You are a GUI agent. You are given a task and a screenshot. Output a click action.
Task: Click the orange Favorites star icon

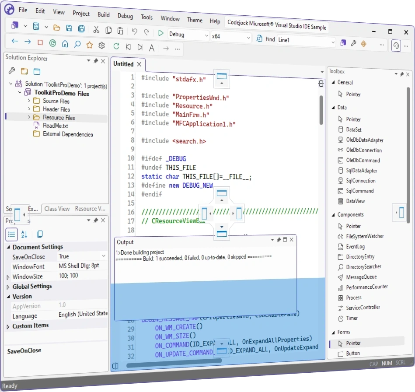(x=90, y=45)
